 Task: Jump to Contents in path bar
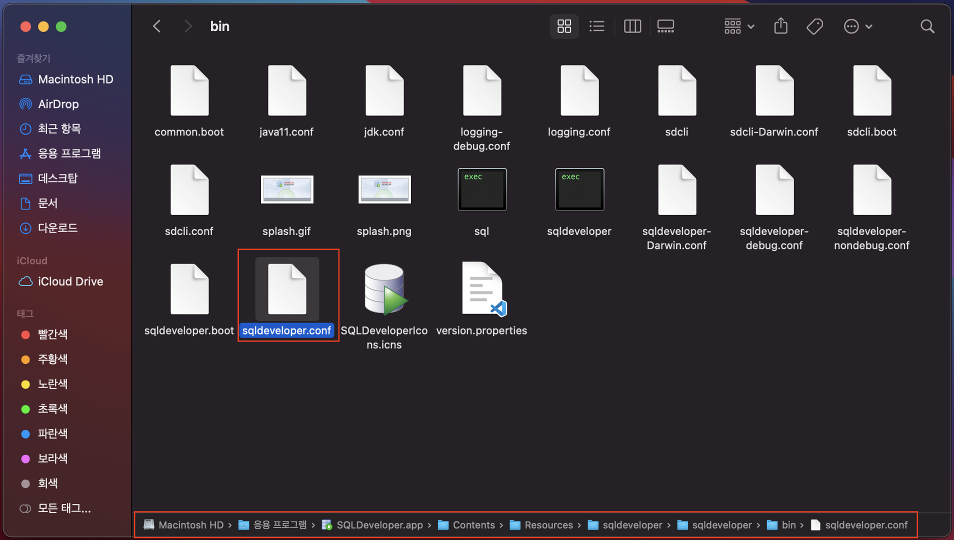pos(466,525)
